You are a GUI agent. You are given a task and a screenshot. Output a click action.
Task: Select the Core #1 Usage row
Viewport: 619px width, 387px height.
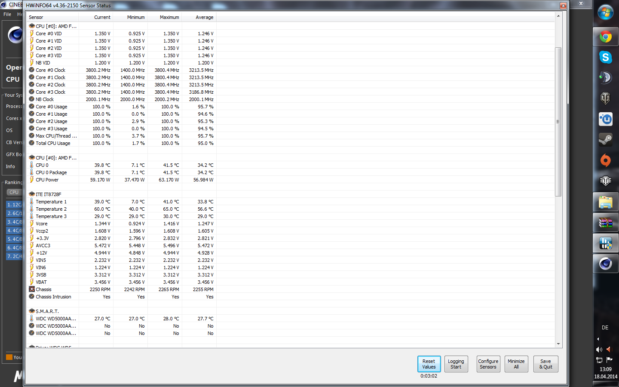[121, 114]
